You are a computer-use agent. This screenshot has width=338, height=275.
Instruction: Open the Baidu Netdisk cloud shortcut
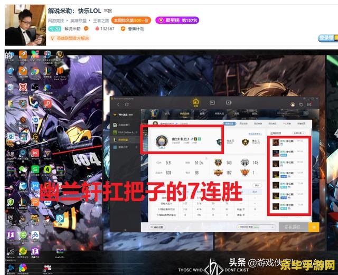(x=35, y=235)
